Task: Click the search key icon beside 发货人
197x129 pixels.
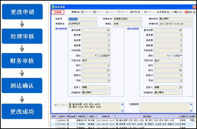Action: pos(180,87)
